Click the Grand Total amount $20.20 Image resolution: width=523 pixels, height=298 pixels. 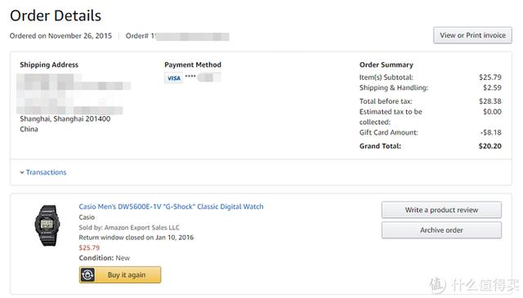coord(489,146)
